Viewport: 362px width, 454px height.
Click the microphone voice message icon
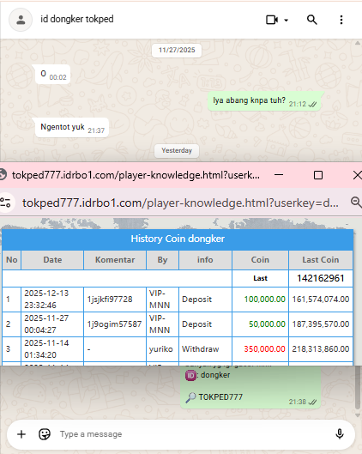point(340,434)
